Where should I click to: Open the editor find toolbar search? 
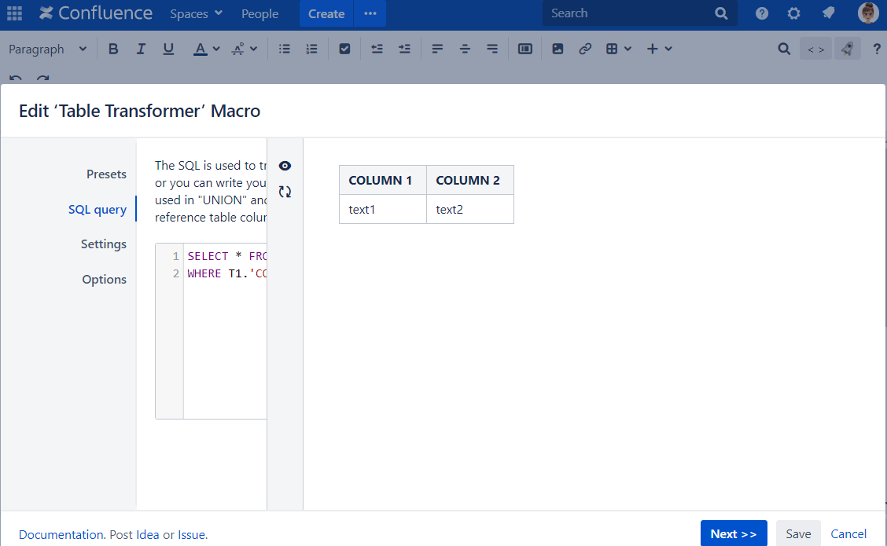point(783,48)
